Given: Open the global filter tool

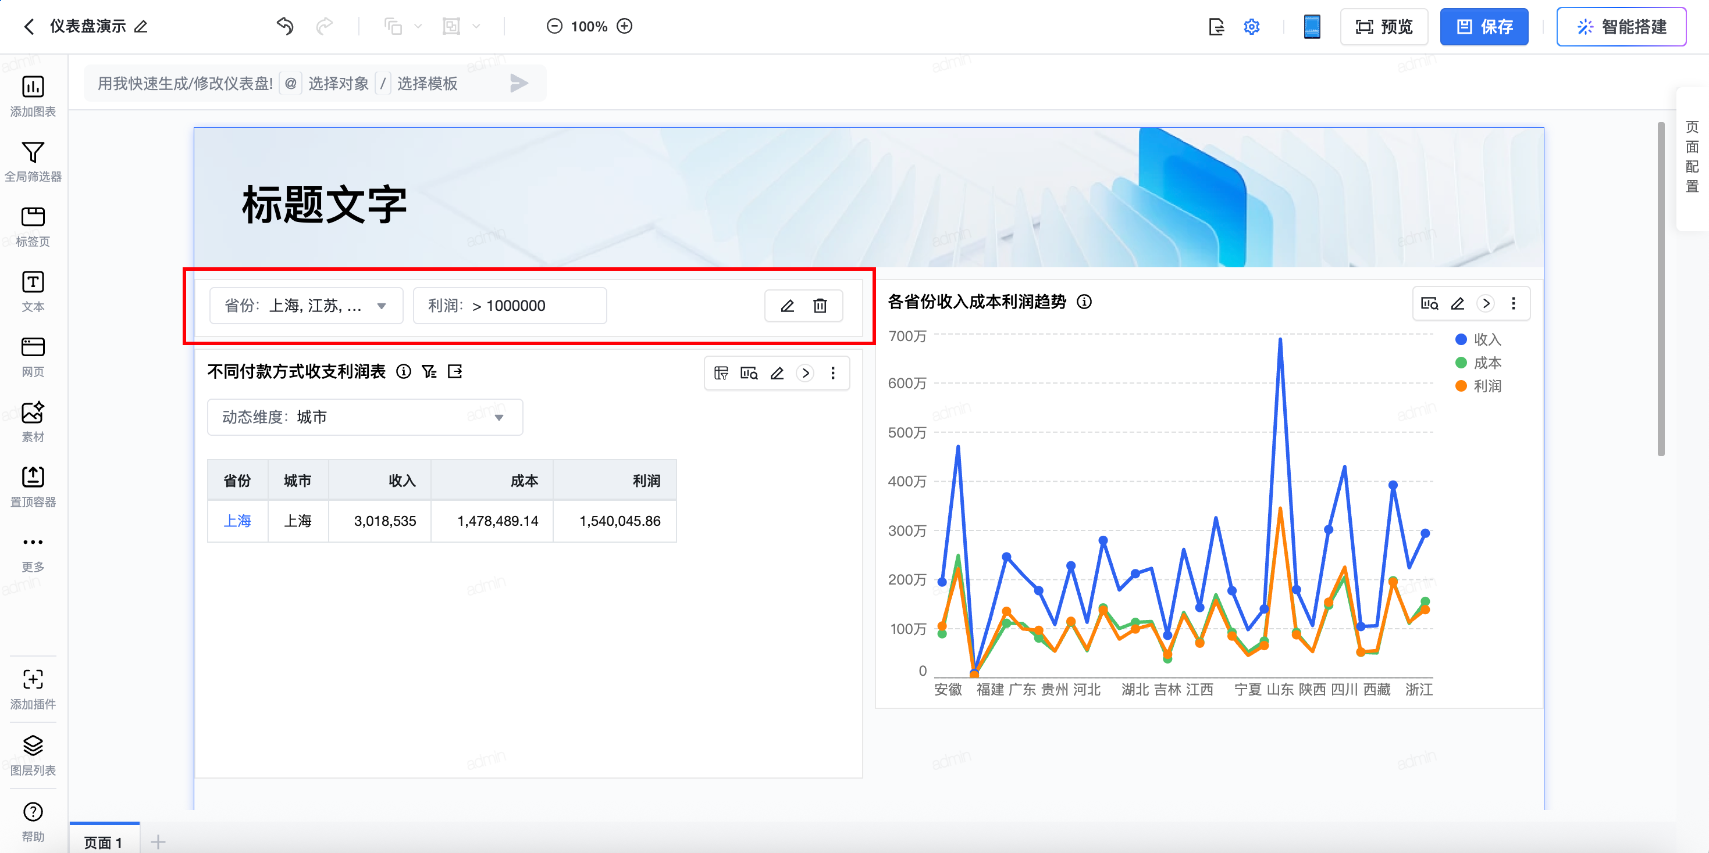Looking at the screenshot, I should click(33, 152).
